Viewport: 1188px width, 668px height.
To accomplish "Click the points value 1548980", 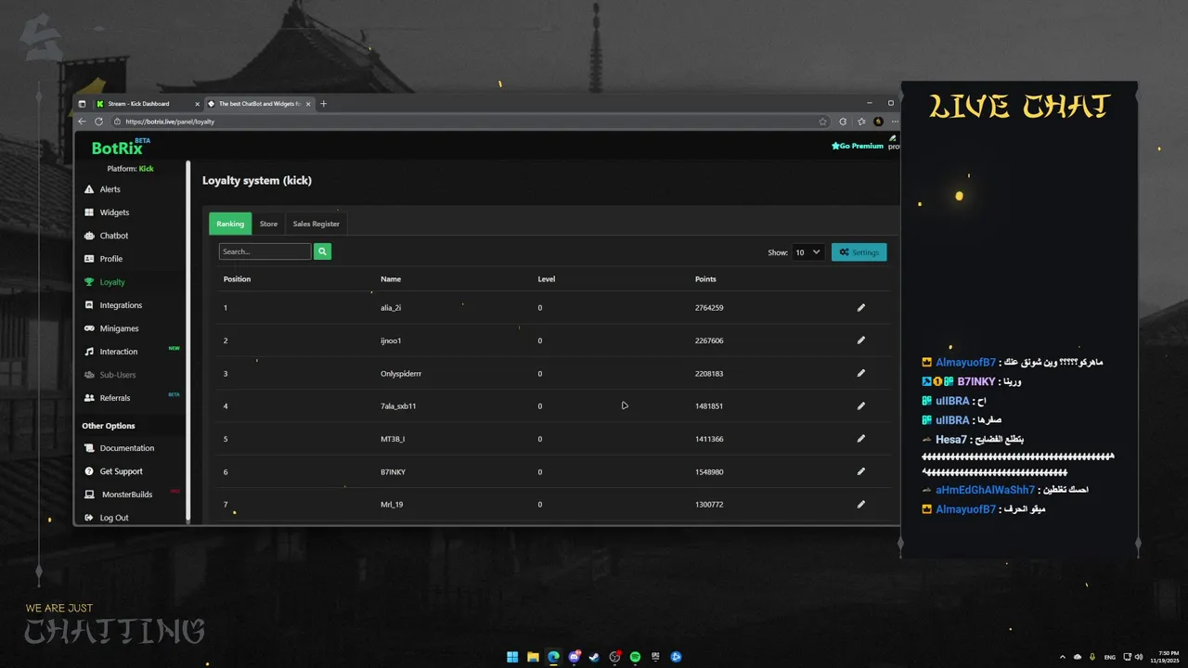I will [x=709, y=471].
